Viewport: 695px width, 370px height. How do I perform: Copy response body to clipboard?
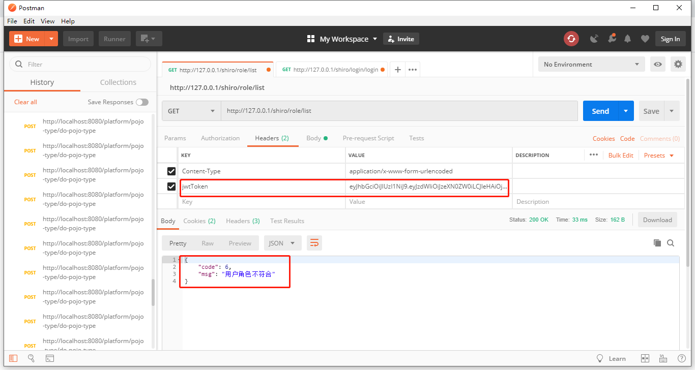(657, 243)
